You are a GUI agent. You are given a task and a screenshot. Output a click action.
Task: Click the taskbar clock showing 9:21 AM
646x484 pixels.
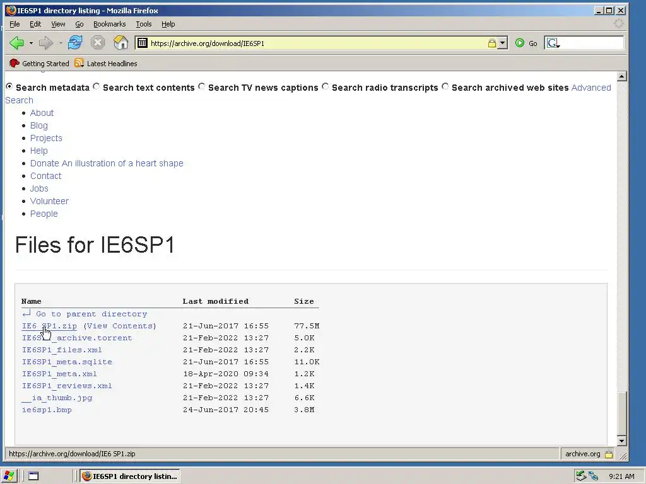tap(621, 476)
